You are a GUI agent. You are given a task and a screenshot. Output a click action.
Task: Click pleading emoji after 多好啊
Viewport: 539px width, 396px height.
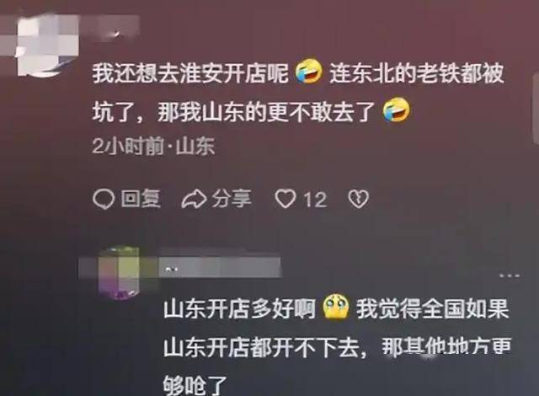pos(336,307)
